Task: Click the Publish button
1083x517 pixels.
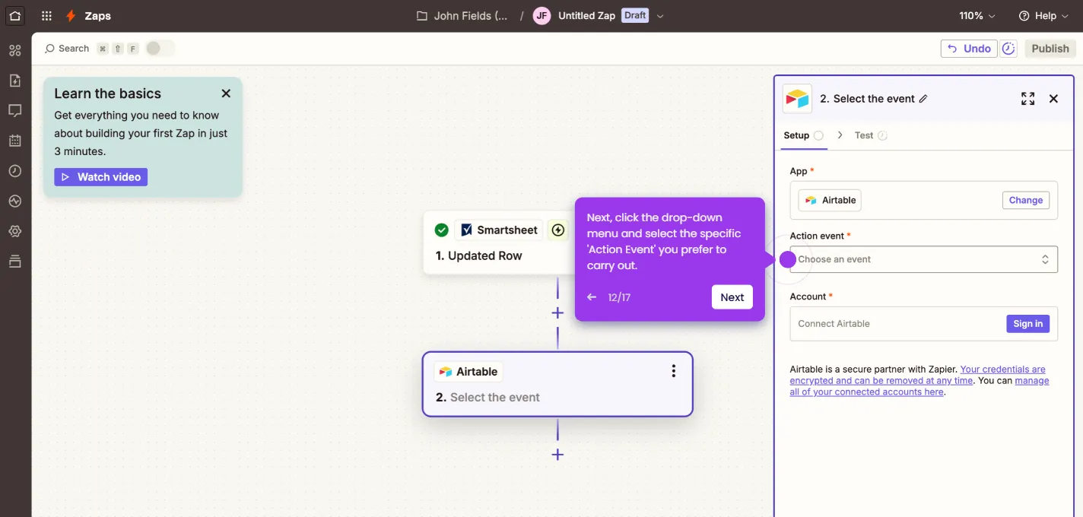Action: click(1050, 49)
